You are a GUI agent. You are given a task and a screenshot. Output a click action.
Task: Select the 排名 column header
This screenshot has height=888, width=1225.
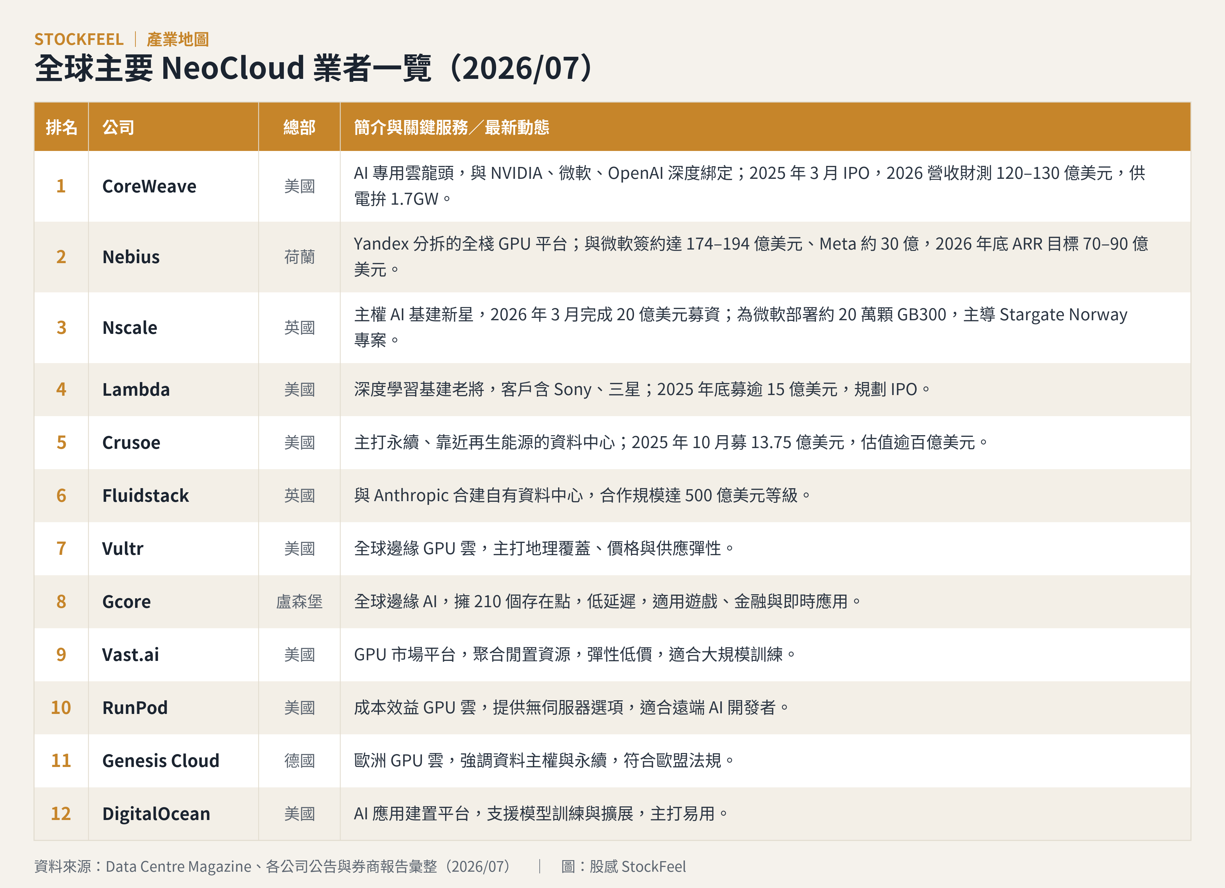tap(62, 127)
